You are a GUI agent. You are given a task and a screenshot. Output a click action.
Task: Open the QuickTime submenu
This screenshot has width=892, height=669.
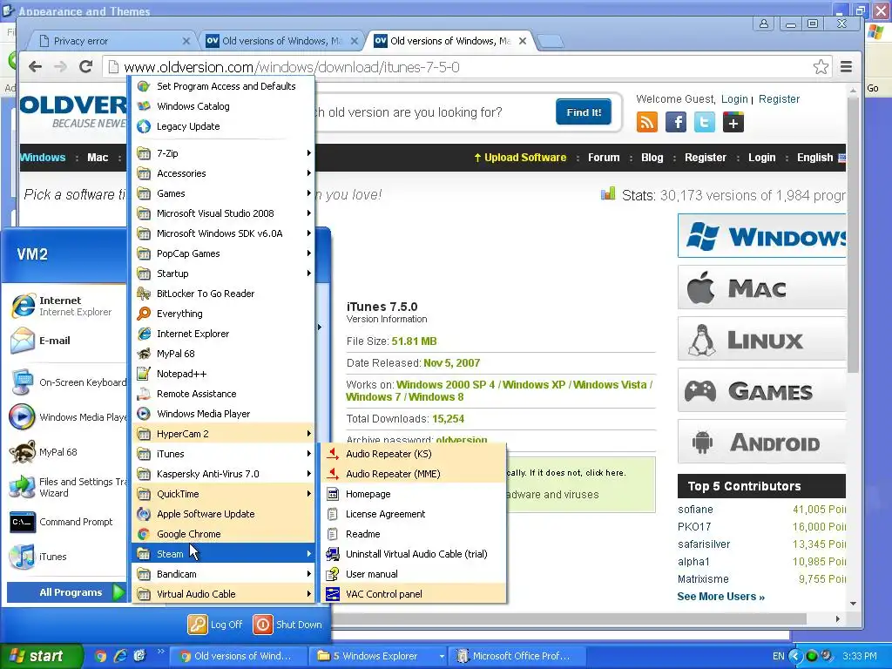[x=223, y=494]
